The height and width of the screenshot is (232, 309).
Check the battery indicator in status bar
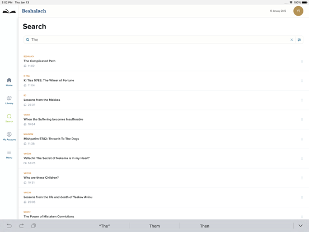click(x=305, y=2)
